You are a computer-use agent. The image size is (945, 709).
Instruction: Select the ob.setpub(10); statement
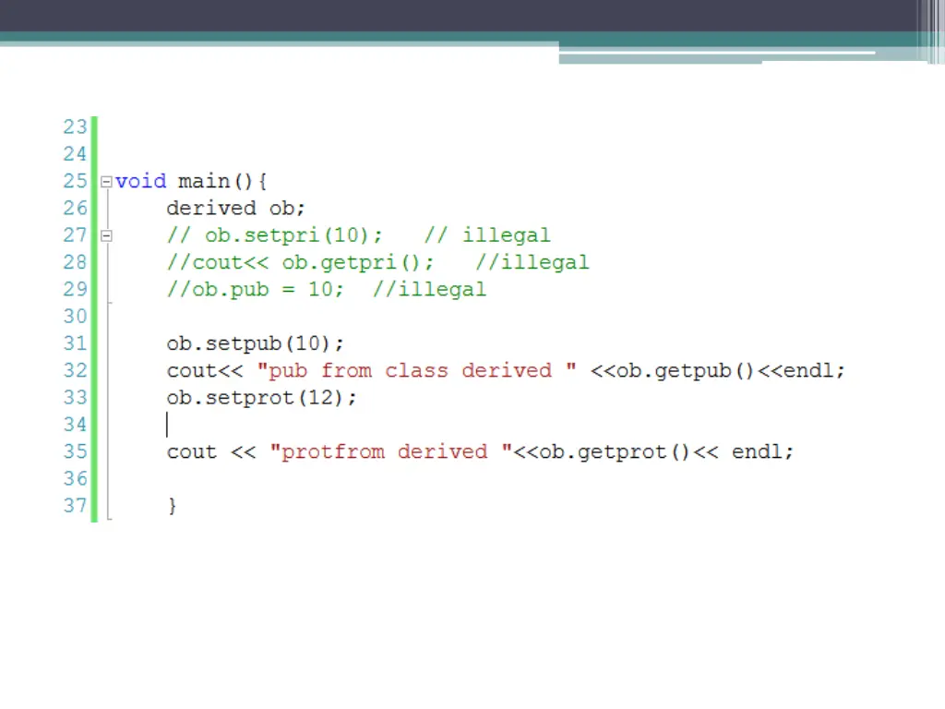255,343
